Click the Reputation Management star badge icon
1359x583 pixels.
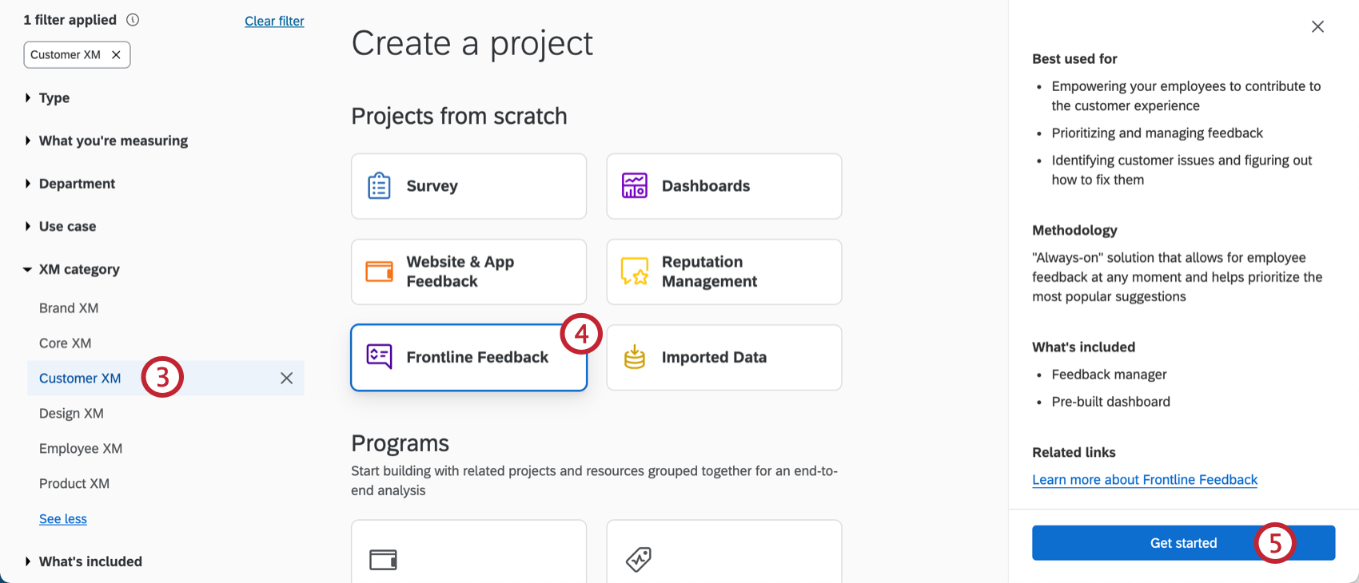click(634, 272)
